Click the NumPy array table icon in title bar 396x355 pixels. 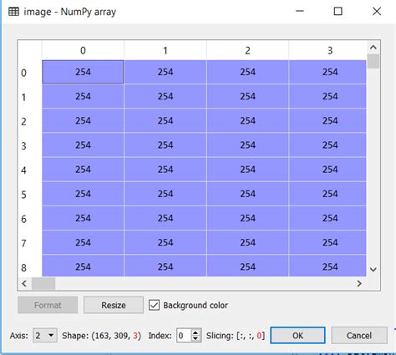(14, 12)
